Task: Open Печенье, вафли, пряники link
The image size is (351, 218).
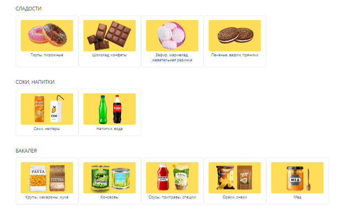Action: 235,55
